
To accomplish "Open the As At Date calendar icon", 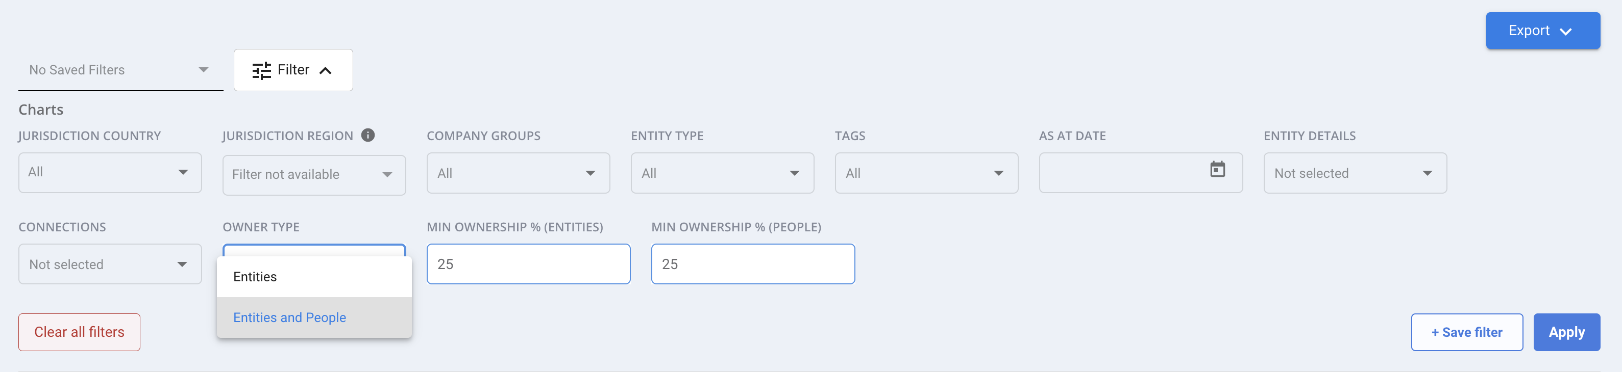I will 1217,169.
